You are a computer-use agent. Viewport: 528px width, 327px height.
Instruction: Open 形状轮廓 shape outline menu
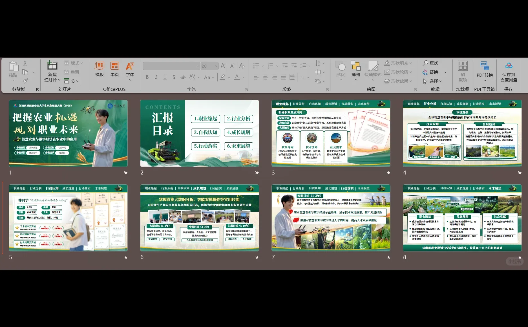tap(398, 72)
